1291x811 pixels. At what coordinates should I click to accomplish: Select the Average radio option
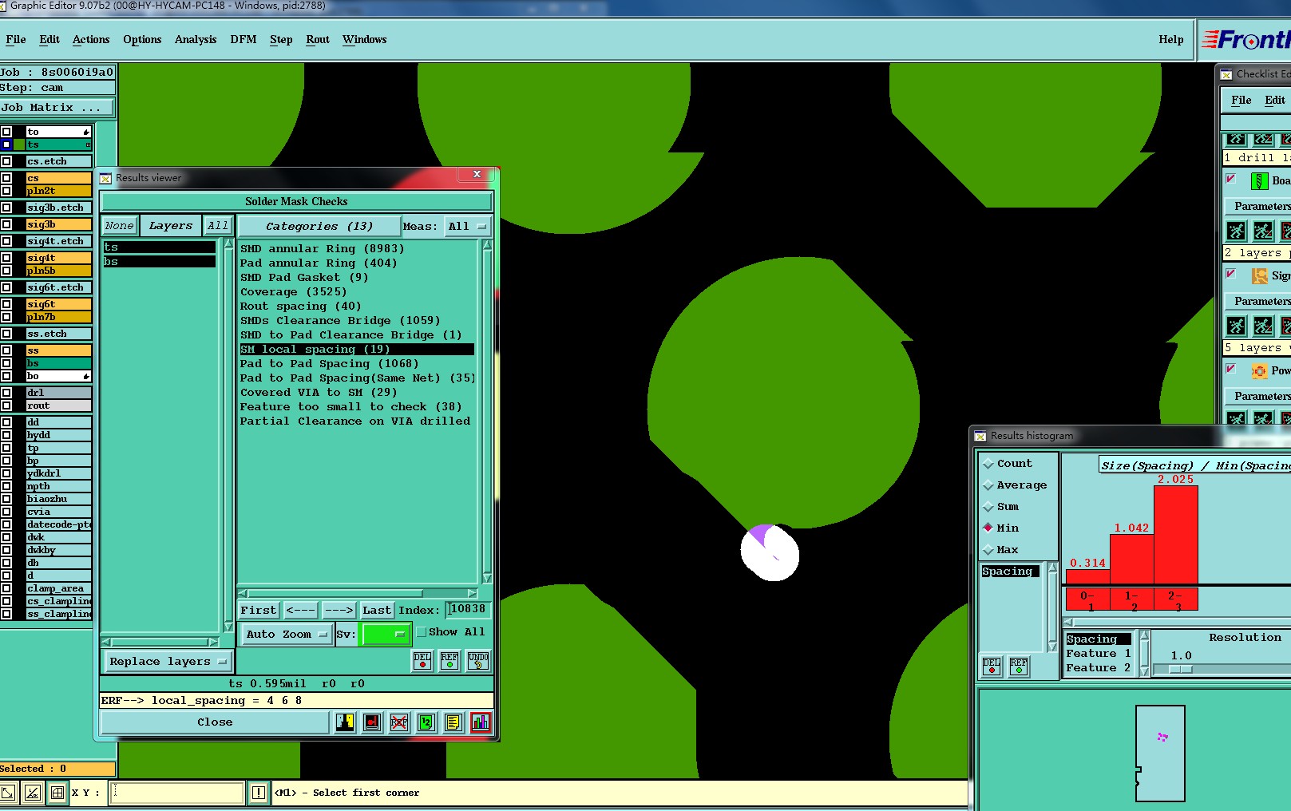click(988, 485)
